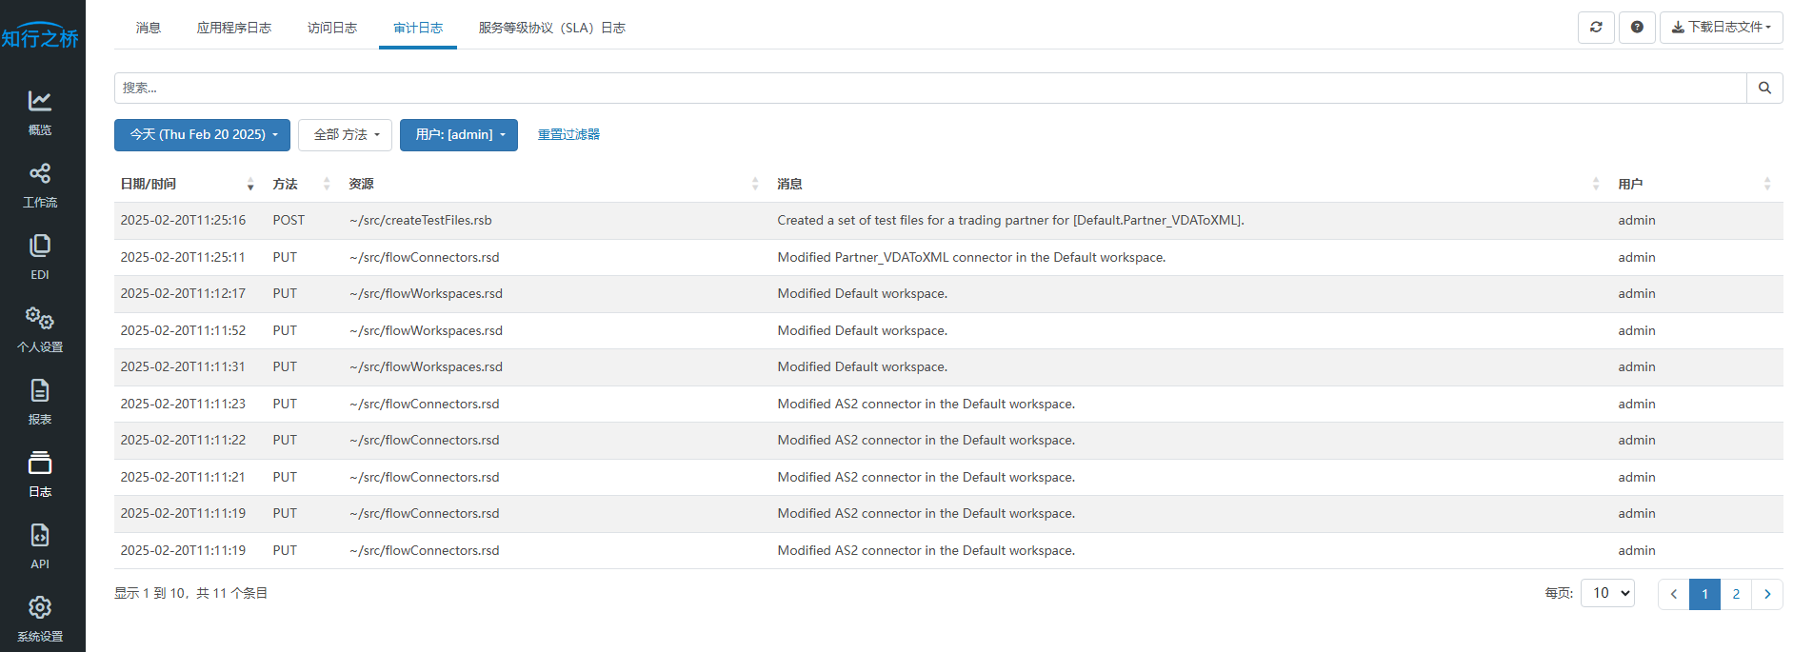
Task: Go to page 1
Action: (1704, 594)
